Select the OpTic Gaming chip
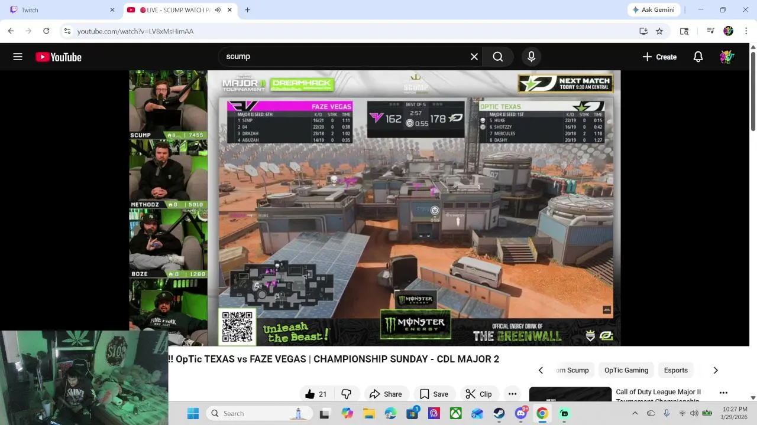Image resolution: width=757 pixels, height=425 pixels. [x=626, y=370]
